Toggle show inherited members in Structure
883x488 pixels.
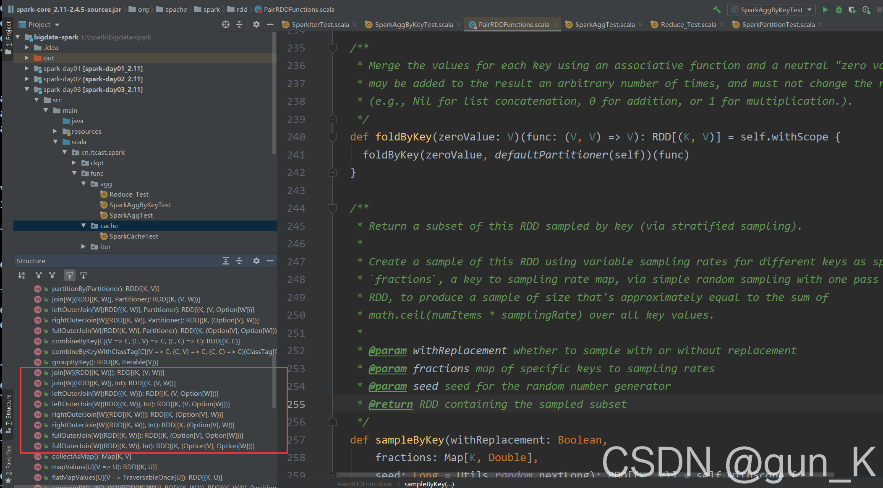coord(39,275)
